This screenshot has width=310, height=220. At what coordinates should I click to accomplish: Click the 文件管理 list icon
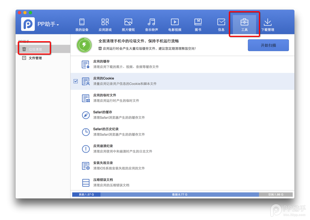(24, 58)
